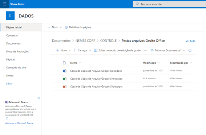Click the search magnifier icon

point(137,4)
